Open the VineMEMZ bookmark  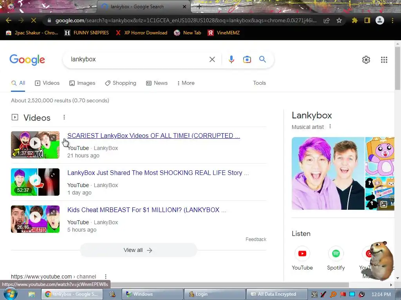click(x=224, y=33)
